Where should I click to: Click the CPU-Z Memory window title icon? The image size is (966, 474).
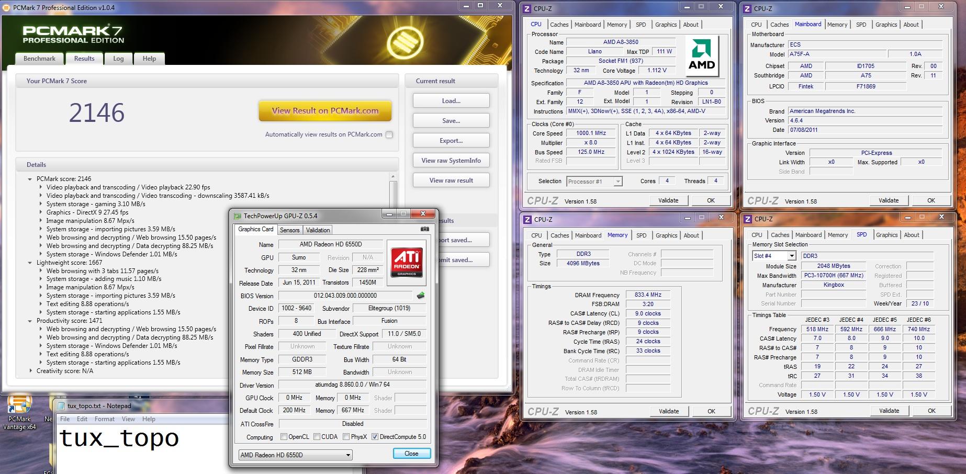(x=527, y=219)
